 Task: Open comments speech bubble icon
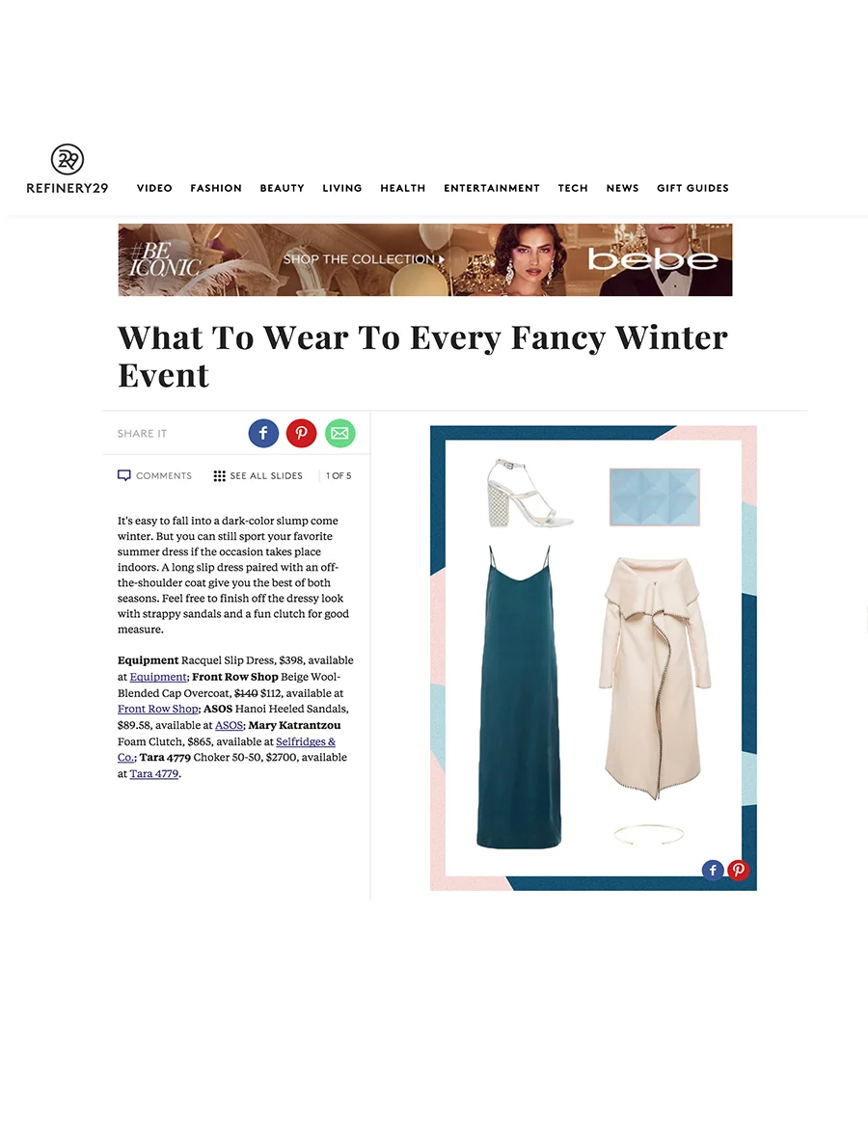coord(123,475)
